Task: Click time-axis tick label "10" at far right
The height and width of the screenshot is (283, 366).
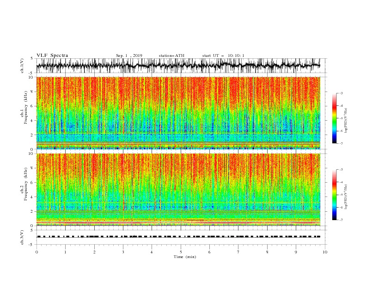Action: (325, 252)
